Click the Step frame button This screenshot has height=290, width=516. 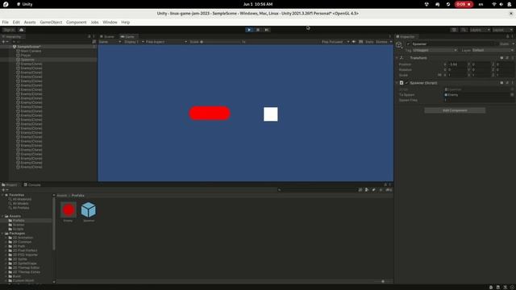tap(267, 30)
